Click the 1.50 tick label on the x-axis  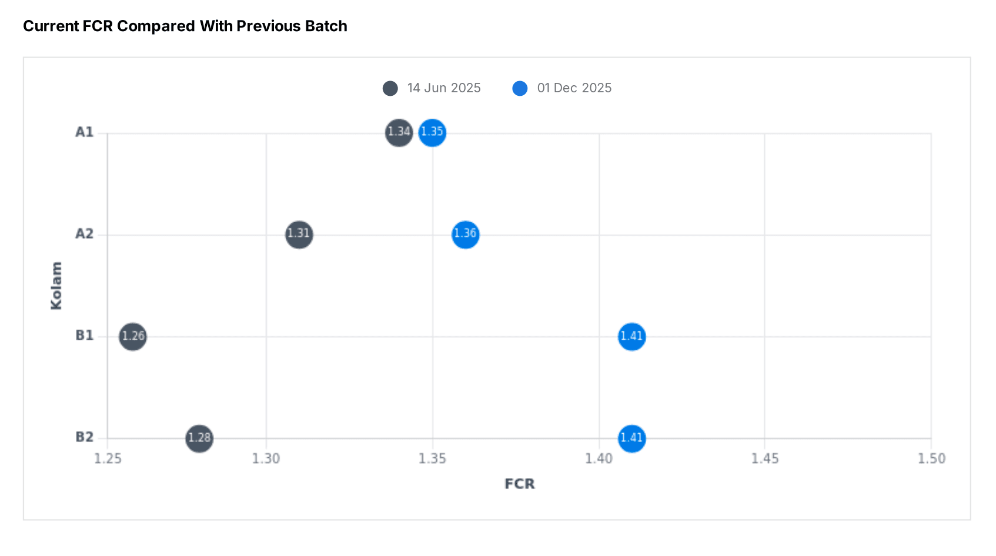[931, 458]
